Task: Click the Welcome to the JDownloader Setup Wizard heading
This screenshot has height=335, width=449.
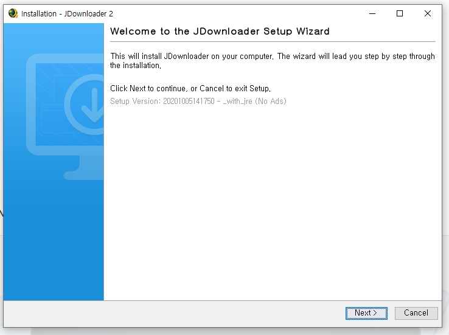Action: click(x=220, y=31)
